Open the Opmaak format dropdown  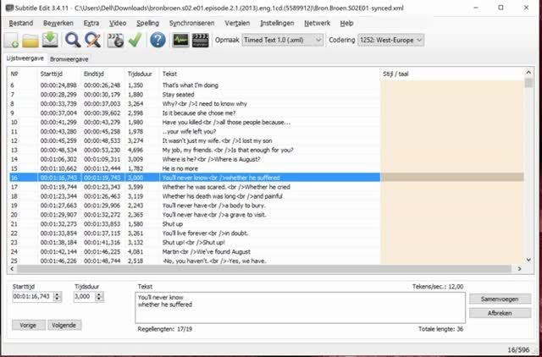283,40
